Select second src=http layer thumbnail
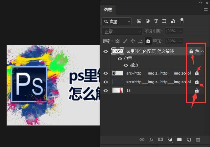 118,82
